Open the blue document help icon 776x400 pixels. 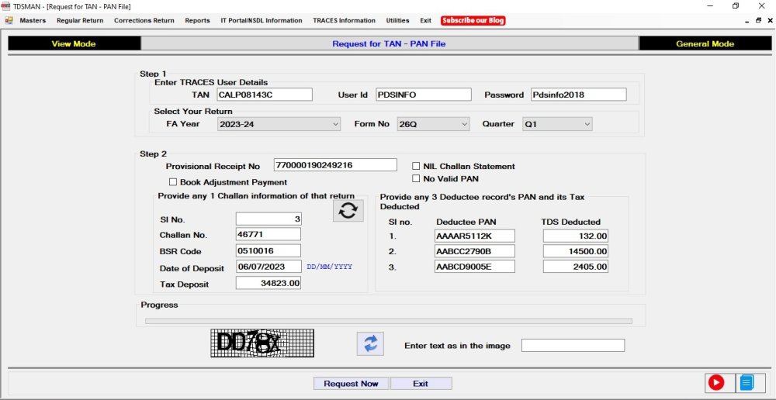click(747, 382)
